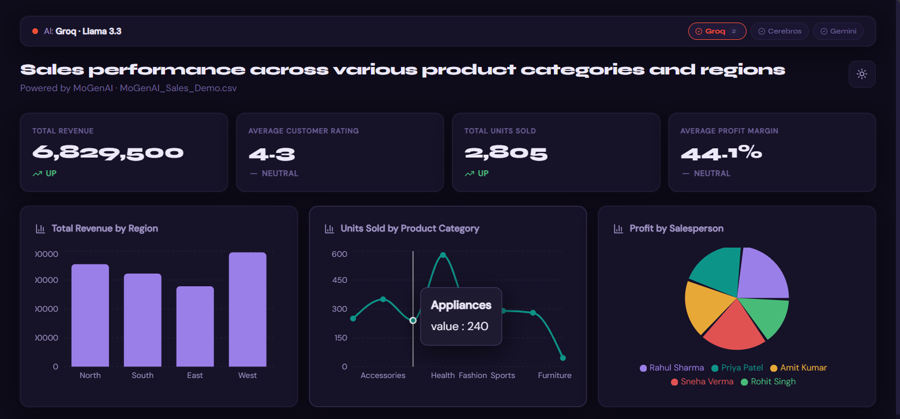Click the 'value : 240' tooltip text

coord(460,327)
